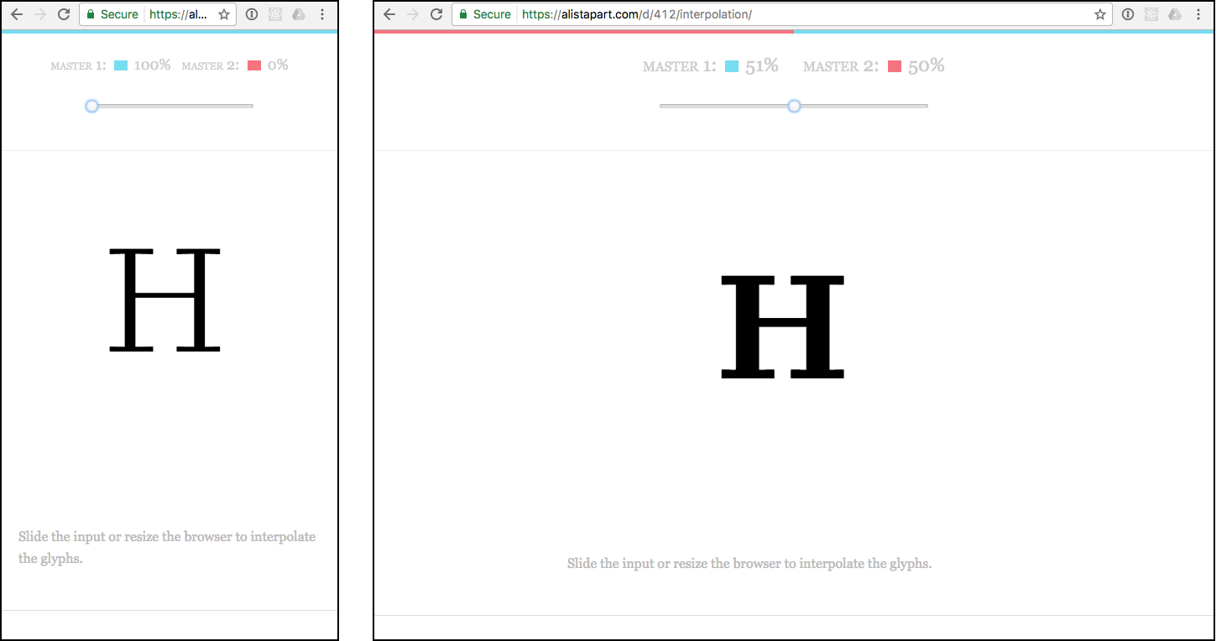Click the 'Slide the input' caption in the left window
The height and width of the screenshot is (641, 1232).
[x=167, y=547]
